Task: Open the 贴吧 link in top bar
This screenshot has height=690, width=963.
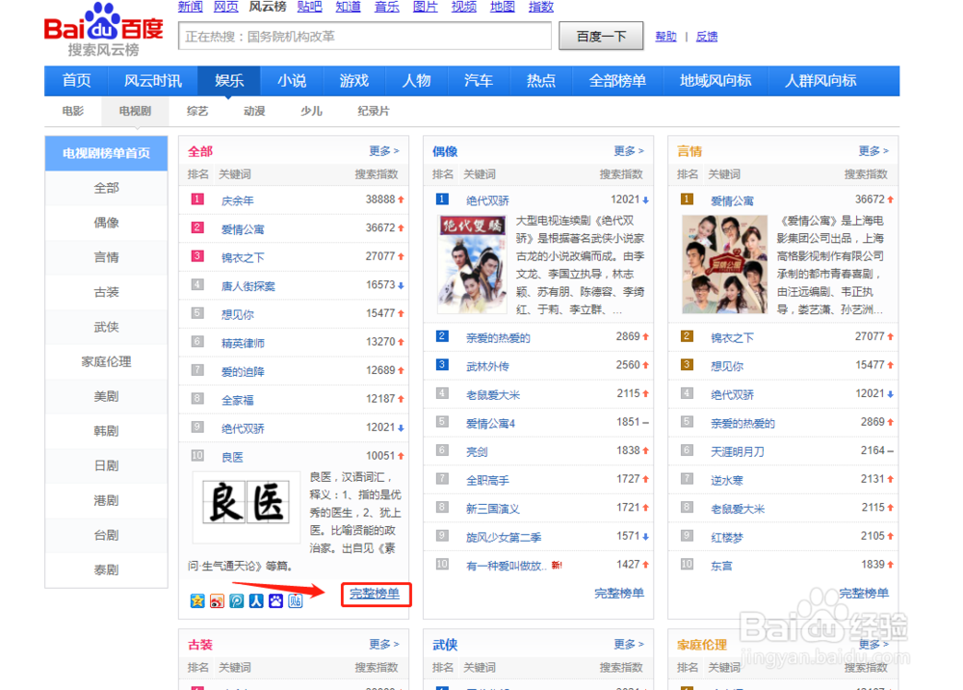Action: click(x=309, y=7)
